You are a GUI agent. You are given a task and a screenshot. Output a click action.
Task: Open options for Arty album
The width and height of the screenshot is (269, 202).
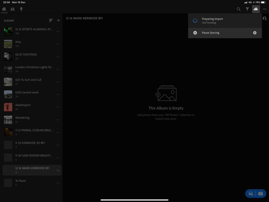pos(58,44)
